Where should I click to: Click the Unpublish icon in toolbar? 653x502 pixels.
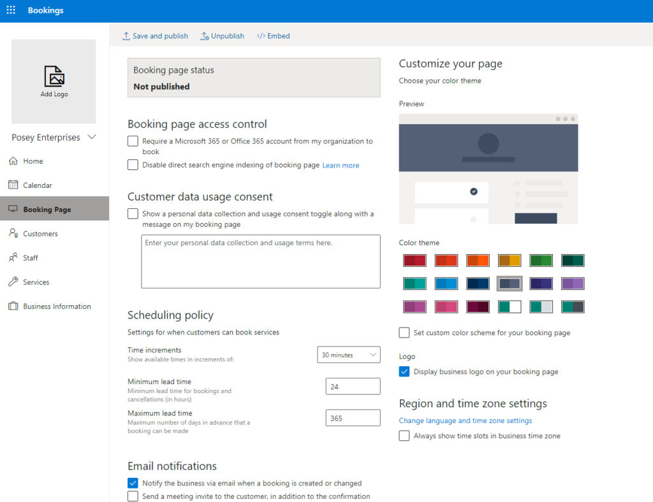pyautogui.click(x=205, y=36)
